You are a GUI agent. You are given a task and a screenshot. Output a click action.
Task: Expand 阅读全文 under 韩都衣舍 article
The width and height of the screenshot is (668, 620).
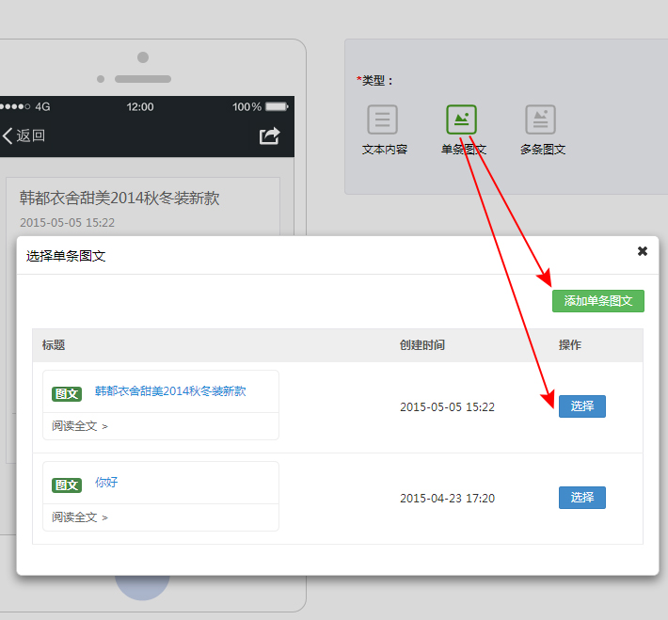[x=80, y=426]
